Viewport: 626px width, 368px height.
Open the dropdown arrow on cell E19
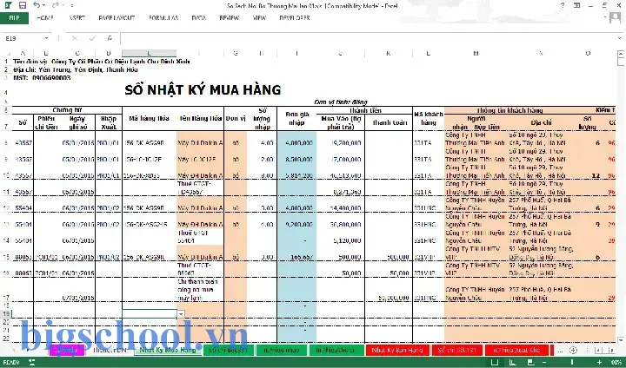pyautogui.click(x=181, y=314)
